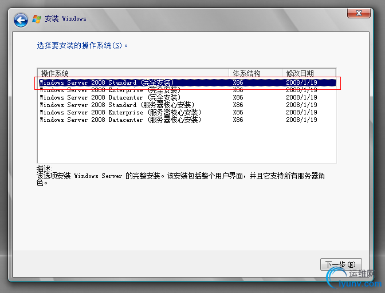Select Windows Server 2008 Enterprise (完全安装)
The height and width of the screenshot is (293, 385).
(187, 90)
